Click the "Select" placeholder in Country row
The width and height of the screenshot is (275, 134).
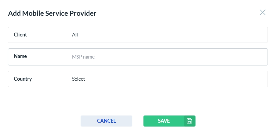78,79
